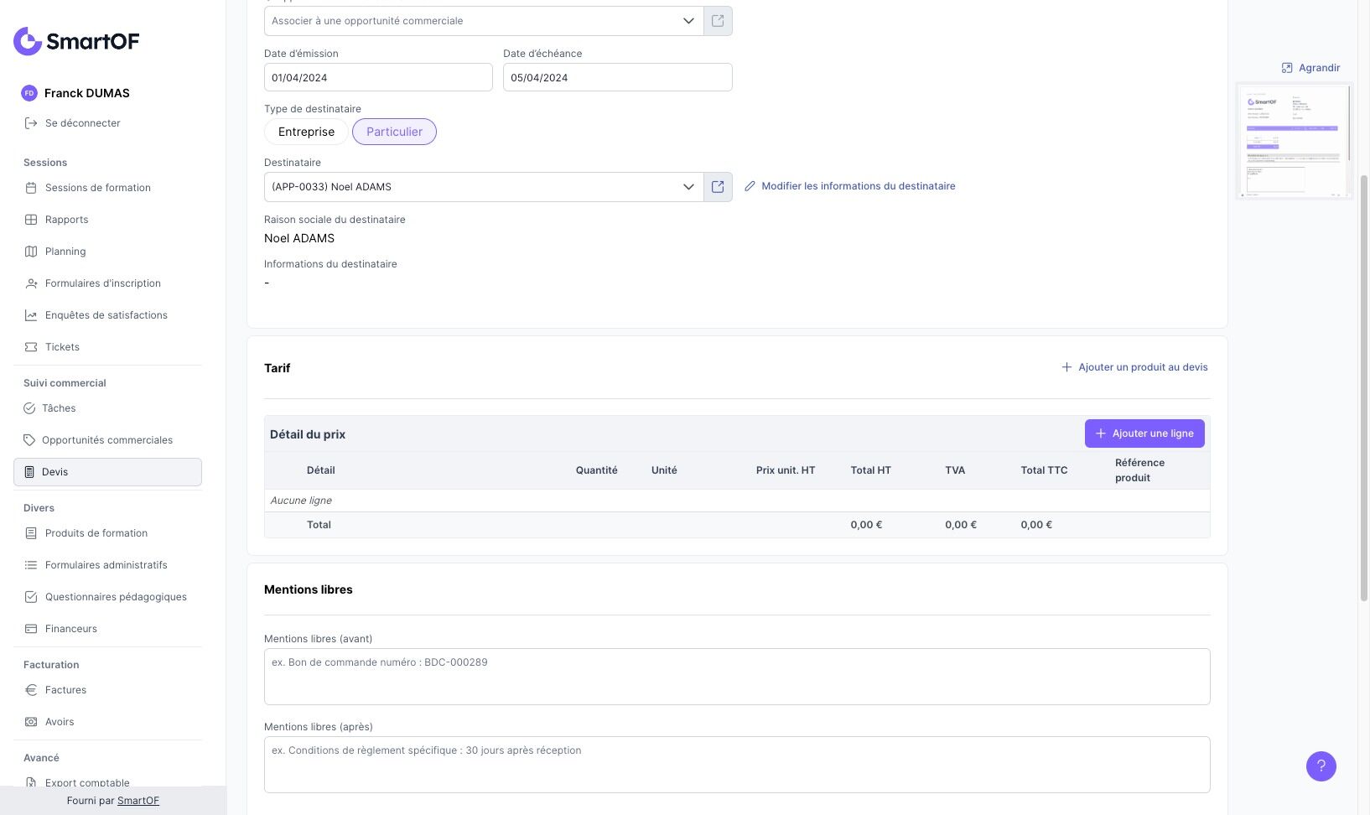Click the plus icon beside Ajouter un produit
The width and height of the screenshot is (1370, 815).
coord(1066,367)
